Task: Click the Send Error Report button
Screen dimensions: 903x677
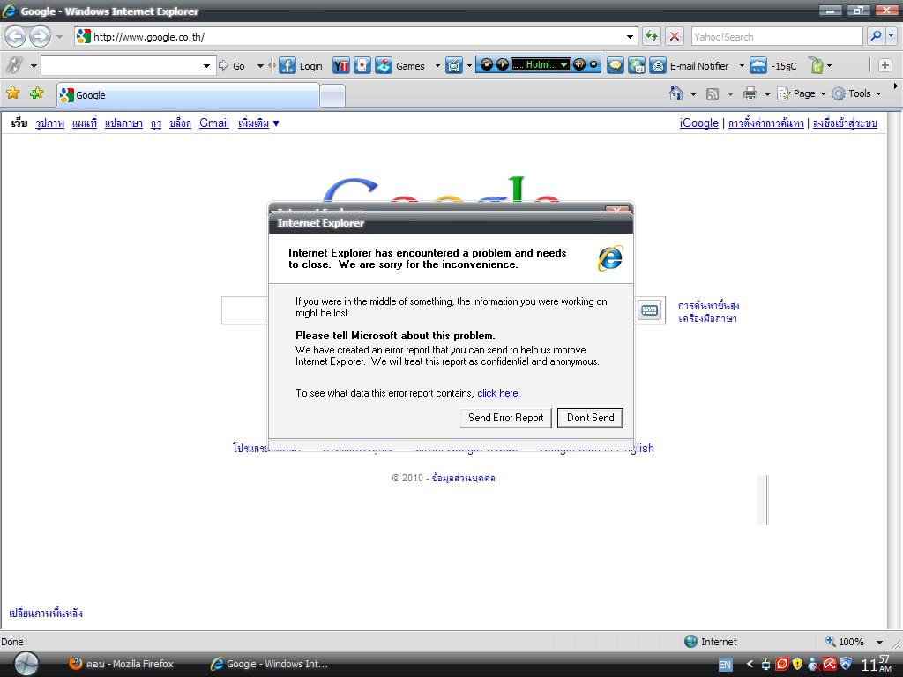Action: (x=505, y=418)
